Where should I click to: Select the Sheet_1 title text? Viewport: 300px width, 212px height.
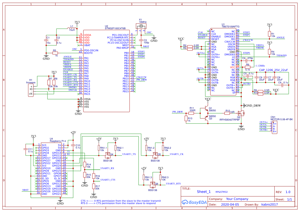(x=204, y=192)
